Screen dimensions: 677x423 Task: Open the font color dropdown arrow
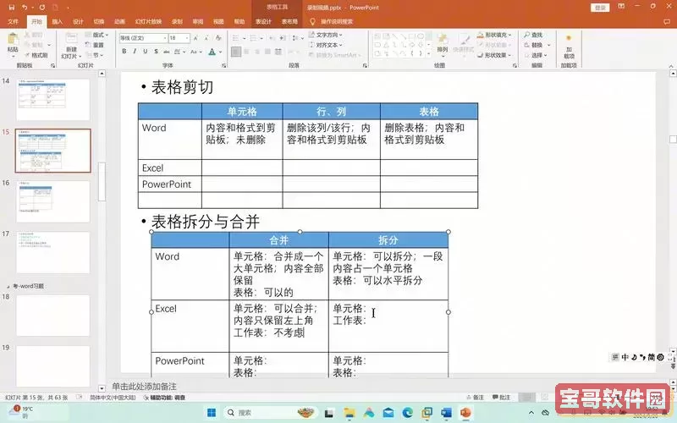(x=220, y=52)
